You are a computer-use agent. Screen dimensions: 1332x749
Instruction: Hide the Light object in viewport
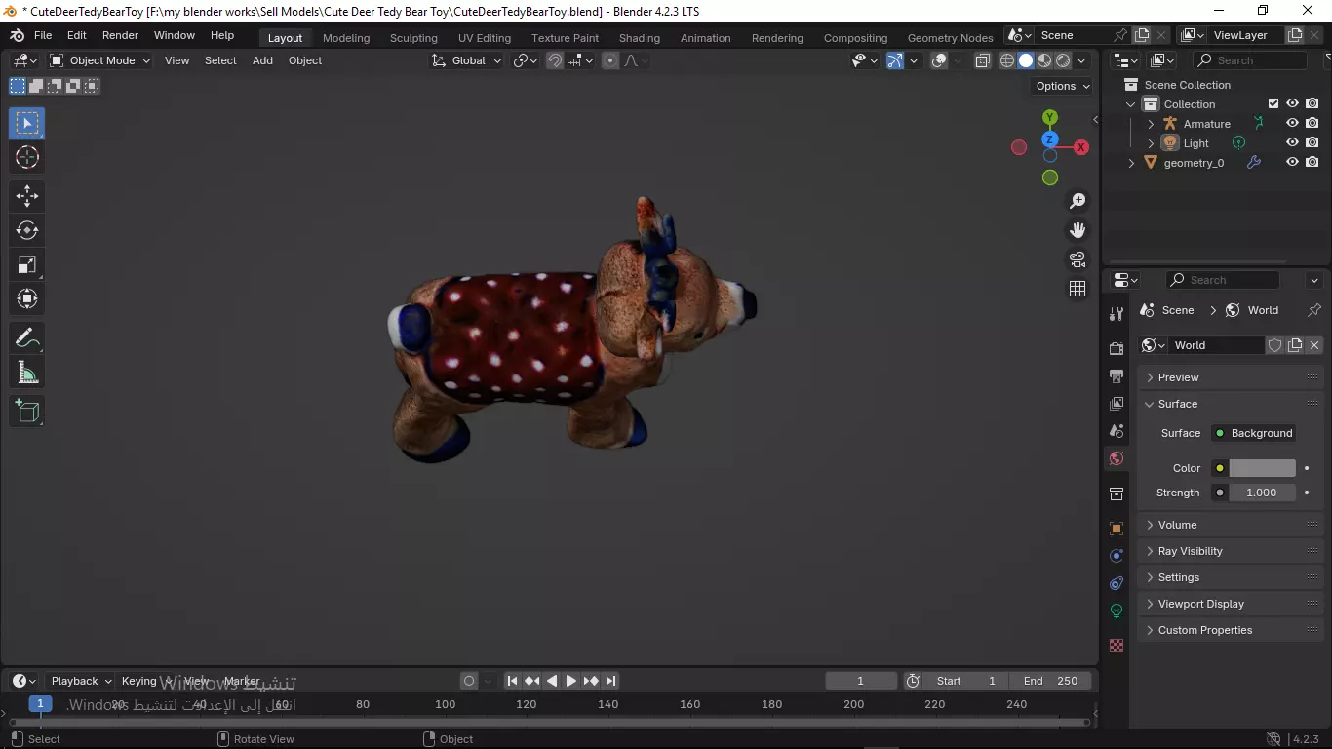[1292, 143]
